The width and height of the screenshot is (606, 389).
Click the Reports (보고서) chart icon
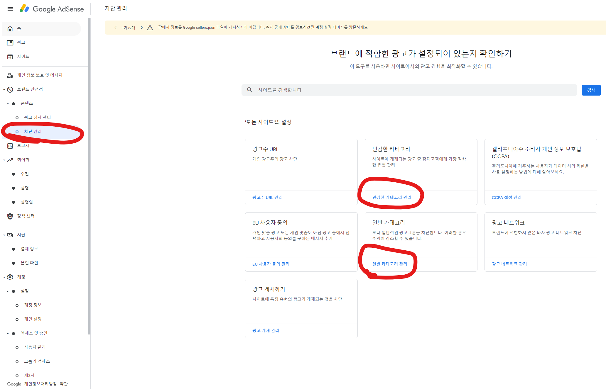point(10,146)
